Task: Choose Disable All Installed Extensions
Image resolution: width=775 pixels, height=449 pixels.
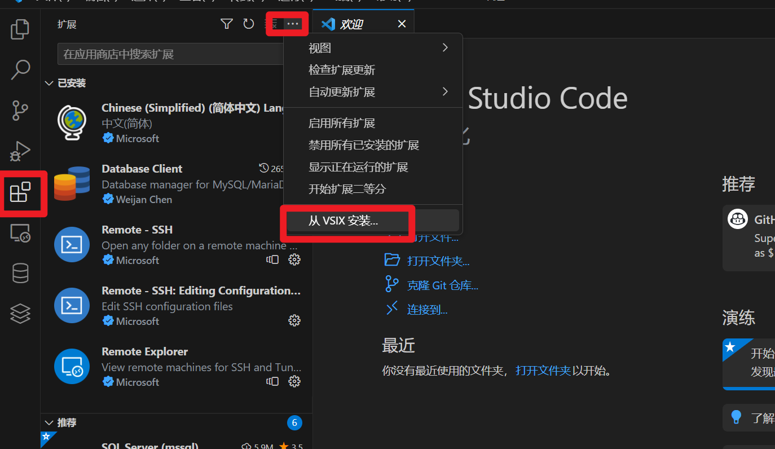Action: pos(373,145)
